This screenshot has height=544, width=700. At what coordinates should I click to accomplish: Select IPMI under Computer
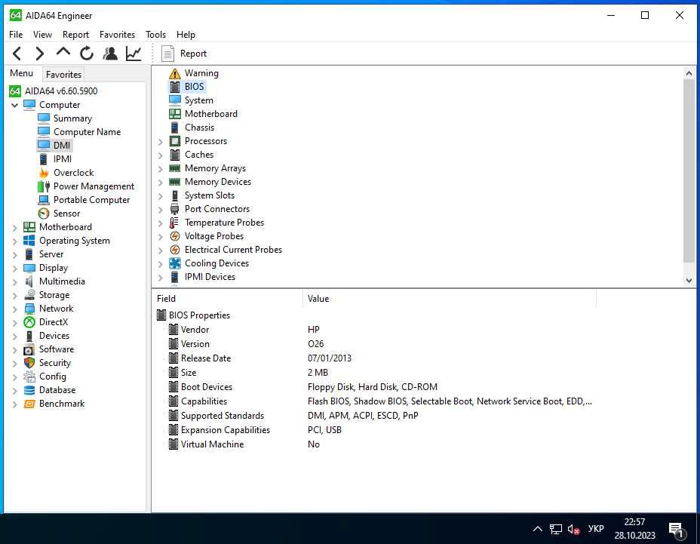[x=63, y=159]
